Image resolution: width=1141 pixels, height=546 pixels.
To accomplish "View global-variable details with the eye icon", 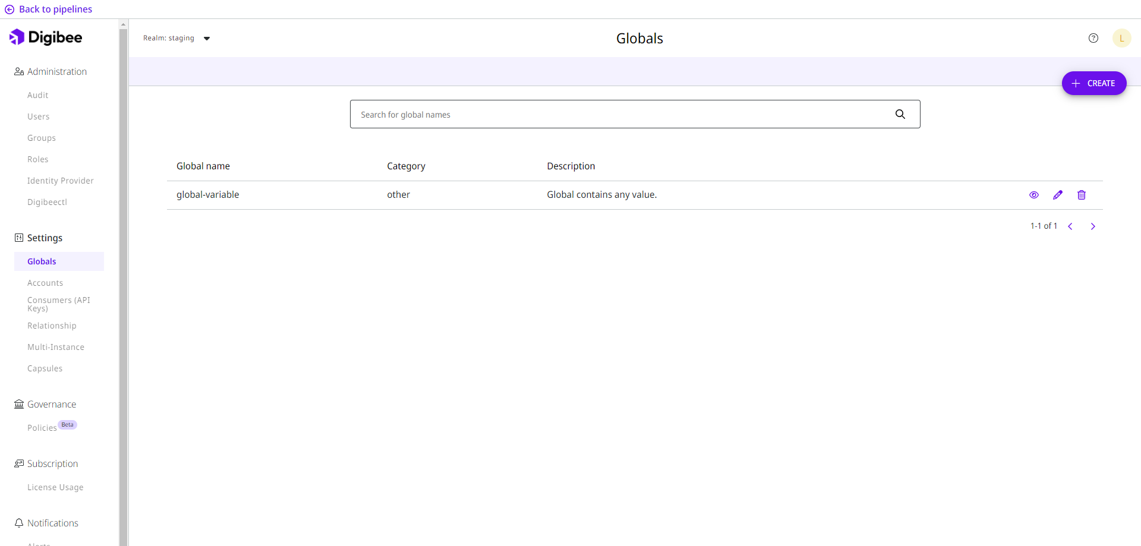I will 1034,195.
